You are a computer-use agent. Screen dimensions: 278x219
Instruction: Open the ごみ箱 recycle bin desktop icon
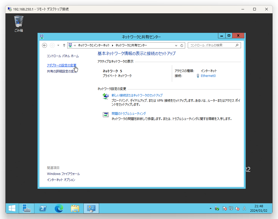pos(19,24)
